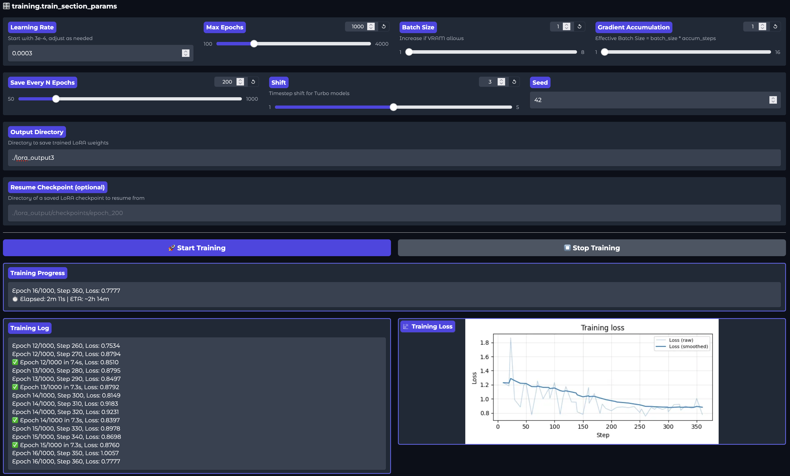790x476 pixels.
Task: Click the Shift number stepper
Action: click(501, 82)
